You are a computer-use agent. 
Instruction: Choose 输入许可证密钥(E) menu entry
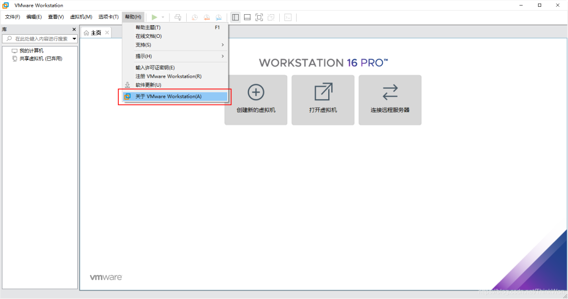point(175,68)
